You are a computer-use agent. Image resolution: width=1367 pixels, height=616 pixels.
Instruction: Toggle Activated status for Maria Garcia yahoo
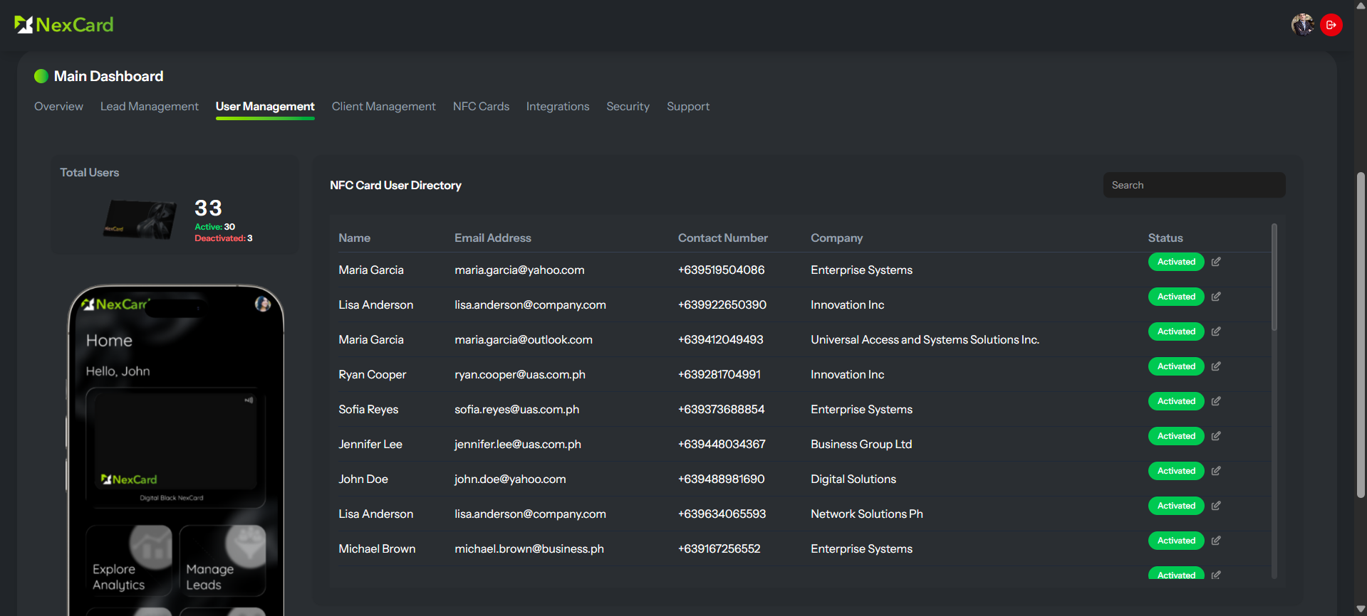pos(1176,262)
